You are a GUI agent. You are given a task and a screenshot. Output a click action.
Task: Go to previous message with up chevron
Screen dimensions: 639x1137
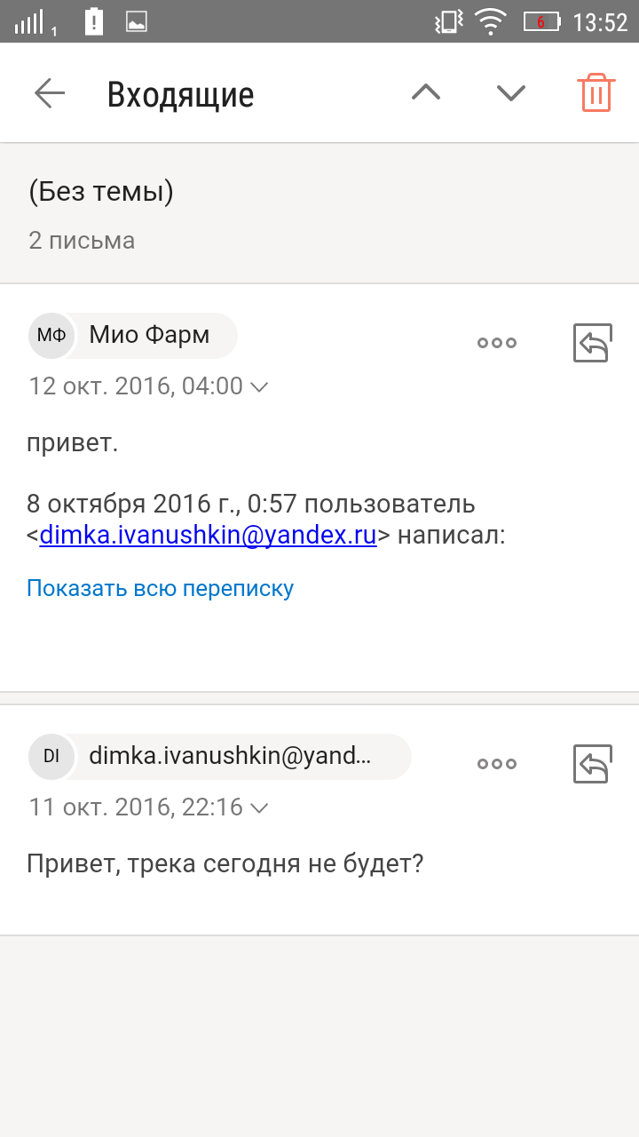pos(426,92)
